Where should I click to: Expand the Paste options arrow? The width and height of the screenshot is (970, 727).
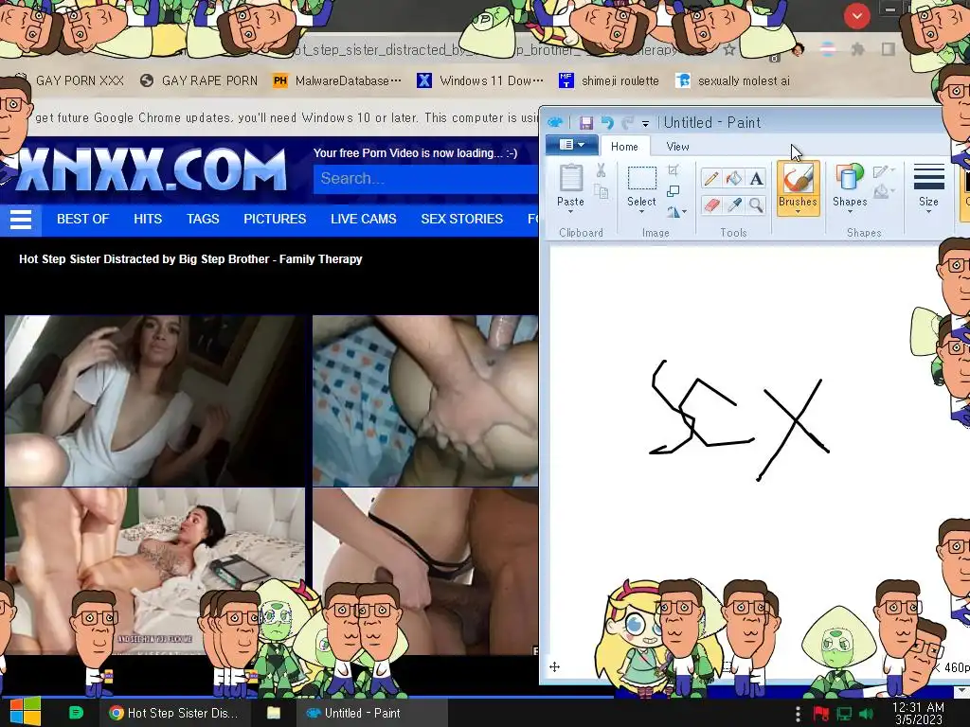click(570, 212)
